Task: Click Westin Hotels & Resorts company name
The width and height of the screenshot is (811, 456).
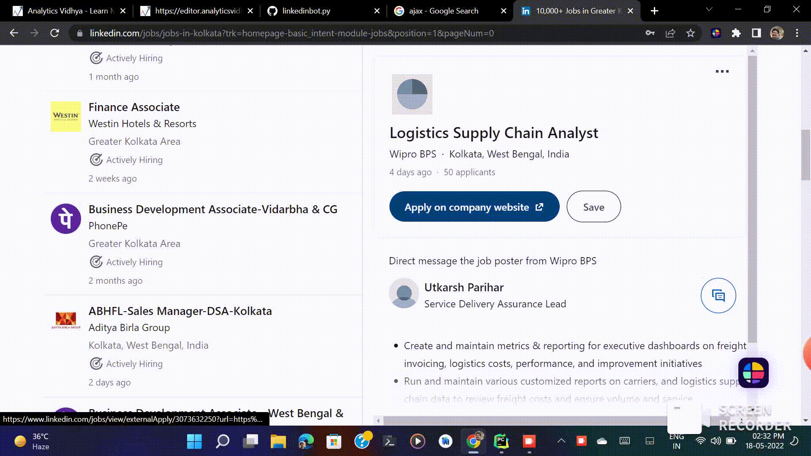Action: [x=142, y=124]
